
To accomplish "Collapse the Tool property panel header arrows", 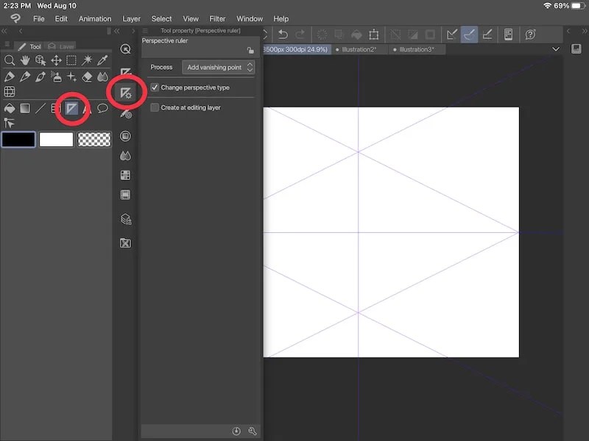I will coord(118,30).
